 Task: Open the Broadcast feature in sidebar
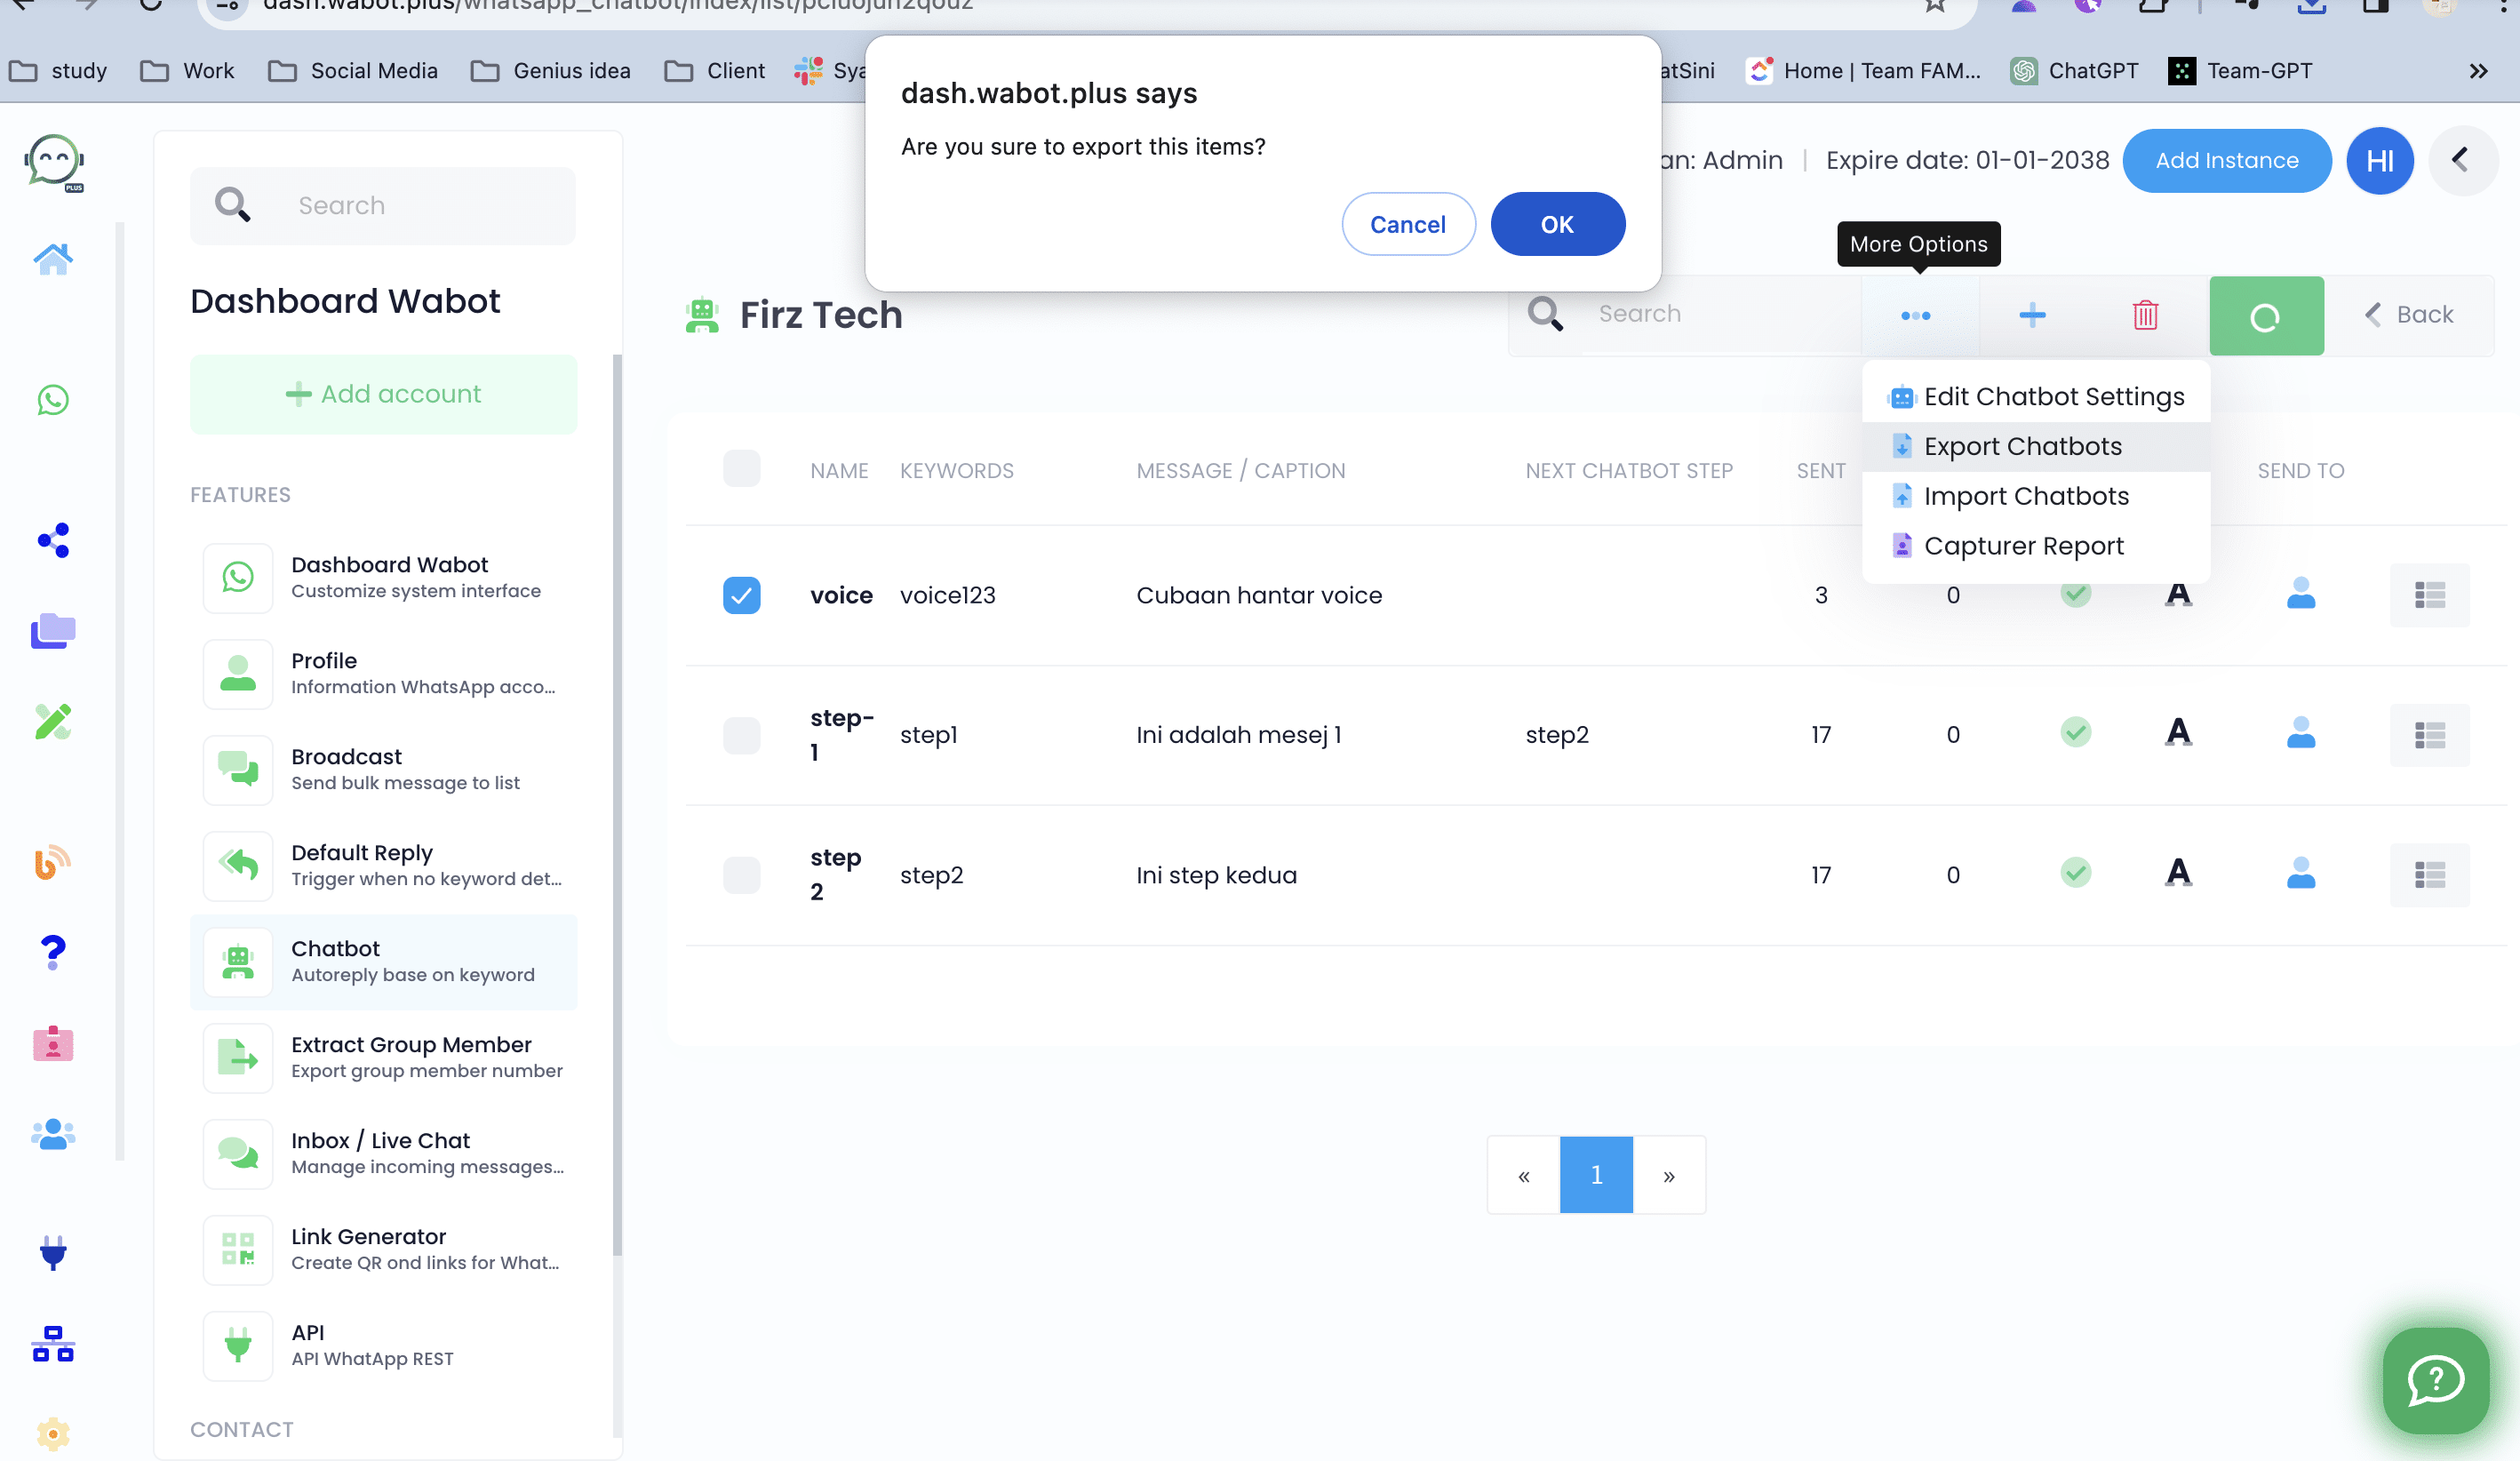(384, 770)
